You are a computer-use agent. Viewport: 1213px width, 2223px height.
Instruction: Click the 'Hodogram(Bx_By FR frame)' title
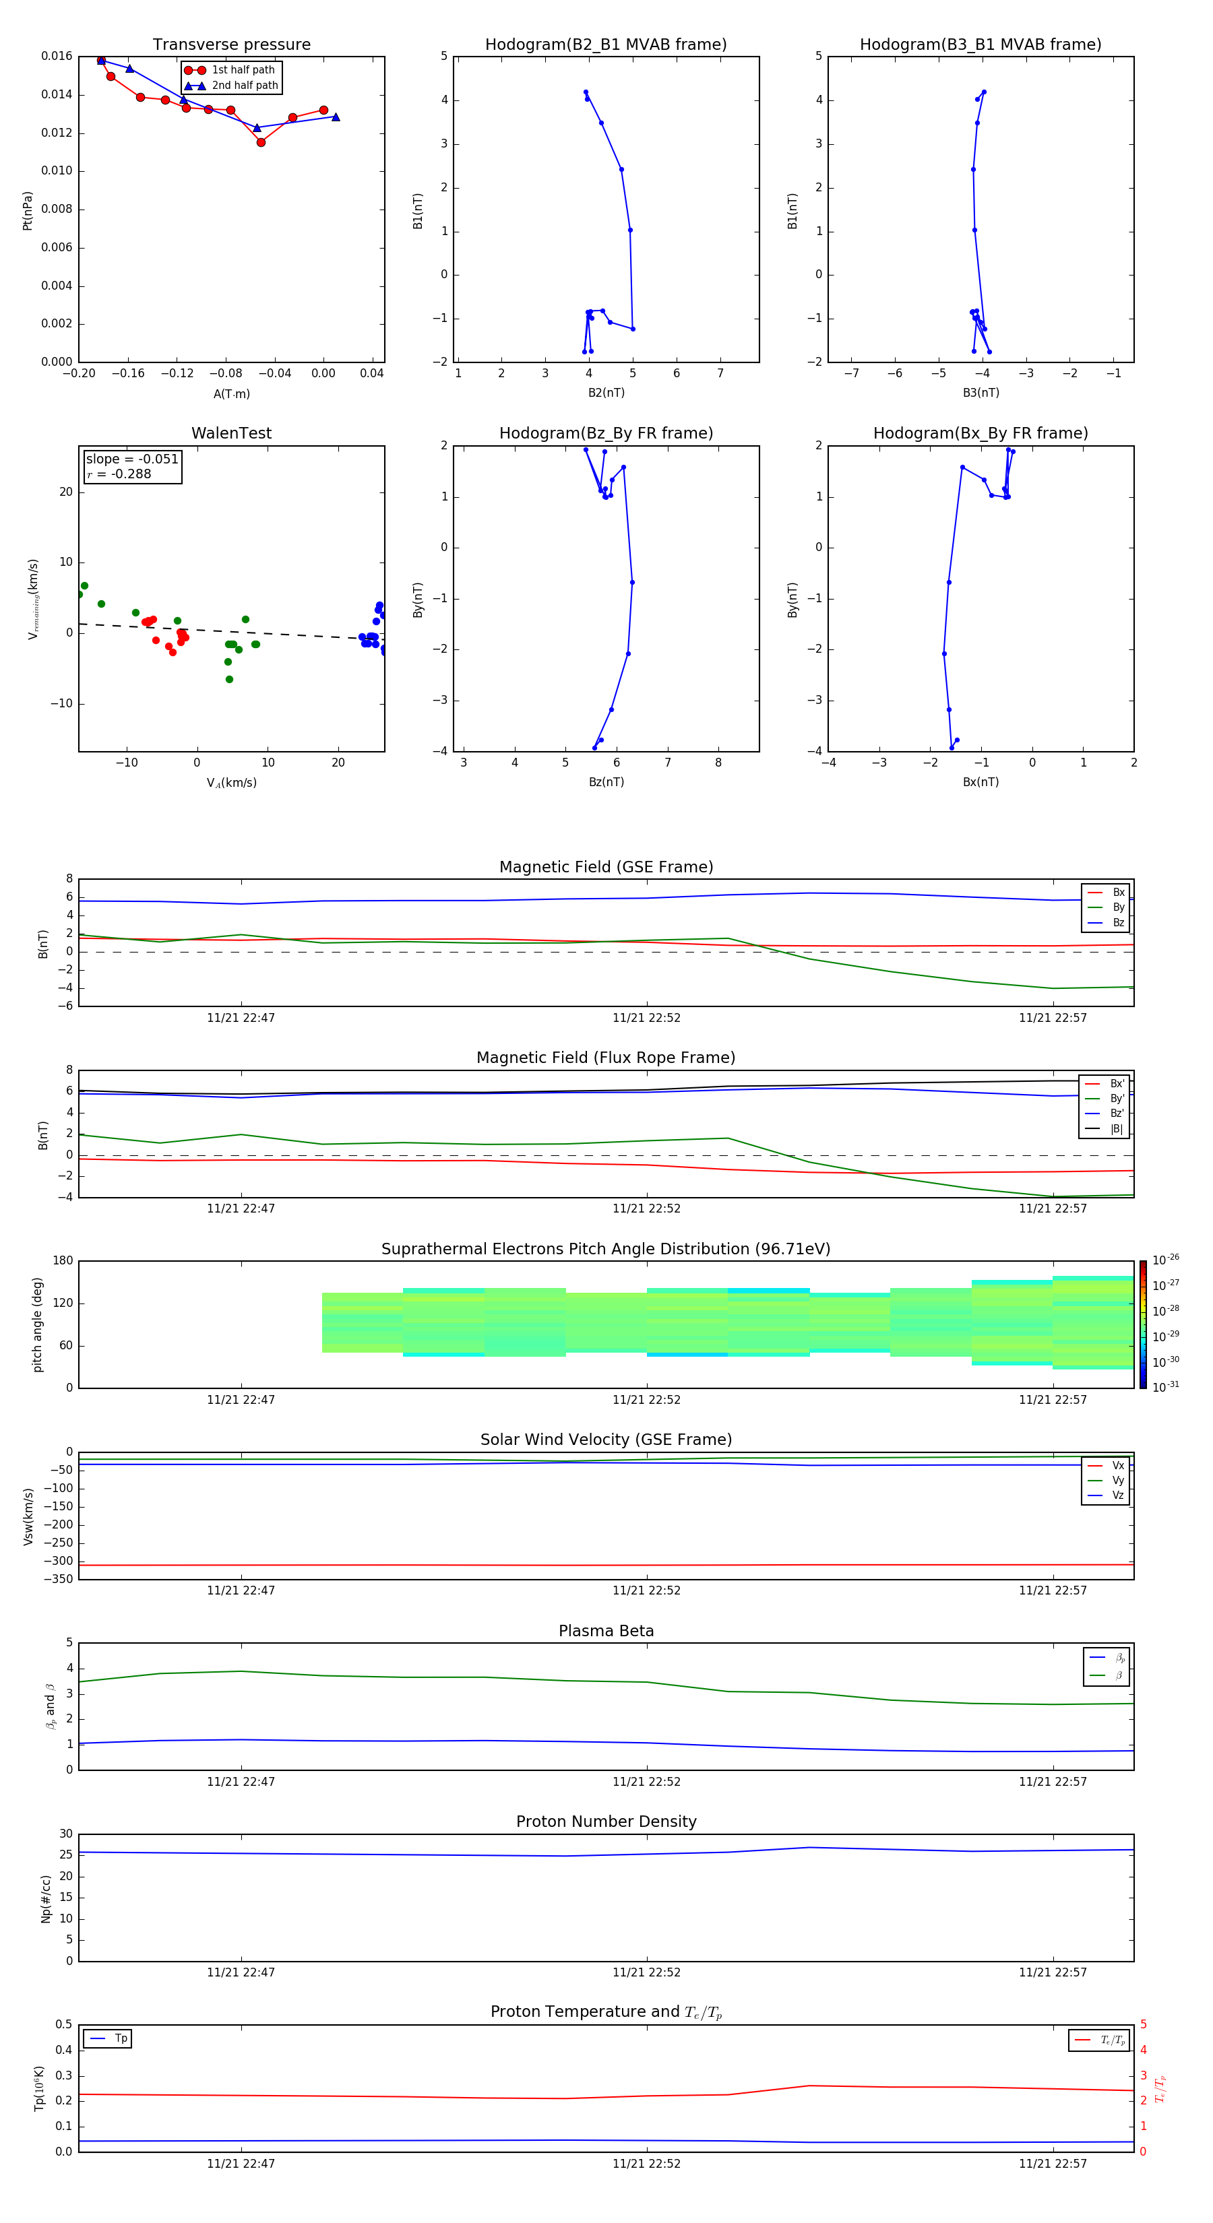(981, 433)
